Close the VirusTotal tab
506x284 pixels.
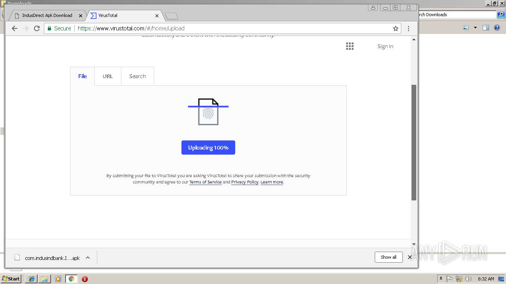[157, 16]
